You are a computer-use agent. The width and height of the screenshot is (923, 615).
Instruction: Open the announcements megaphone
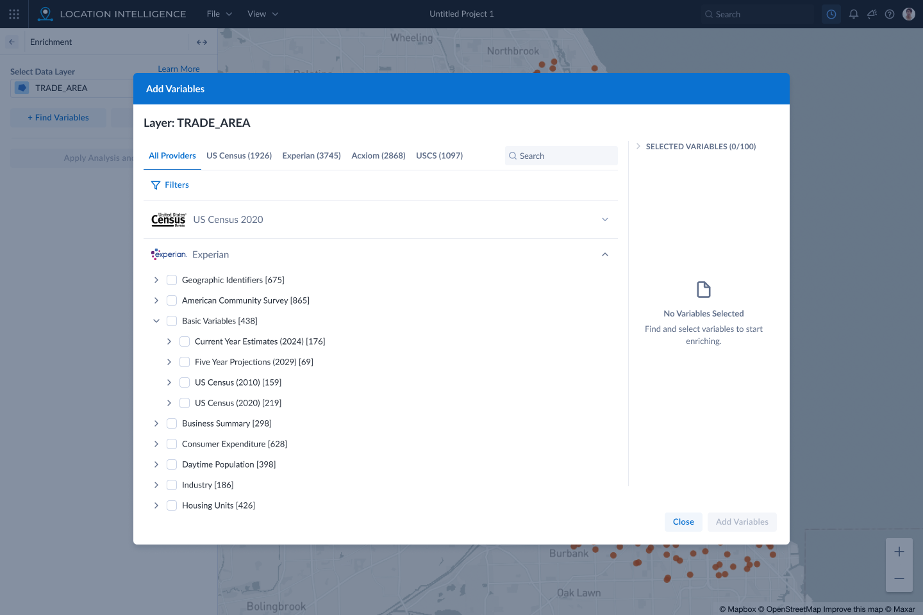[871, 13]
